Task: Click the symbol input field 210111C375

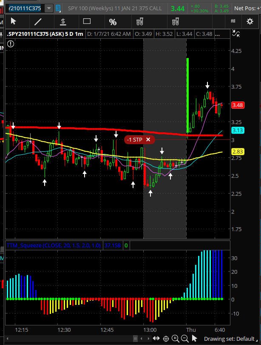Action: (25, 9)
